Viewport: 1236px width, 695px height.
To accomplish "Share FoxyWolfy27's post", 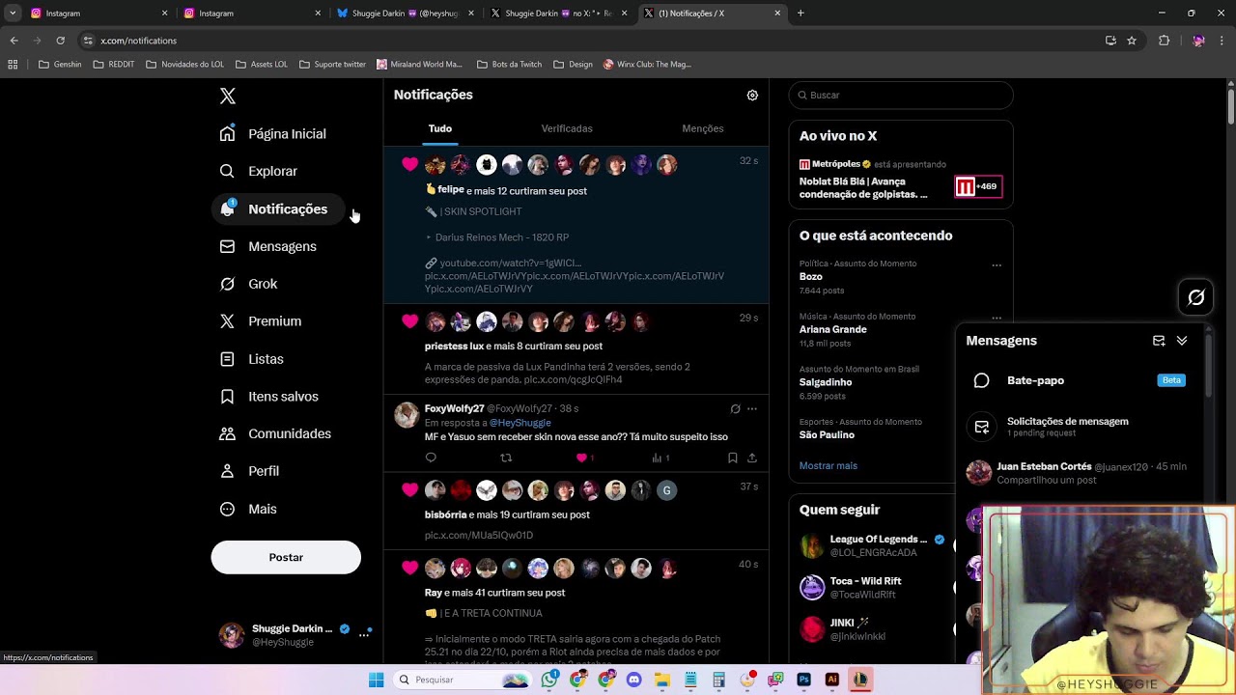I will coord(752,458).
